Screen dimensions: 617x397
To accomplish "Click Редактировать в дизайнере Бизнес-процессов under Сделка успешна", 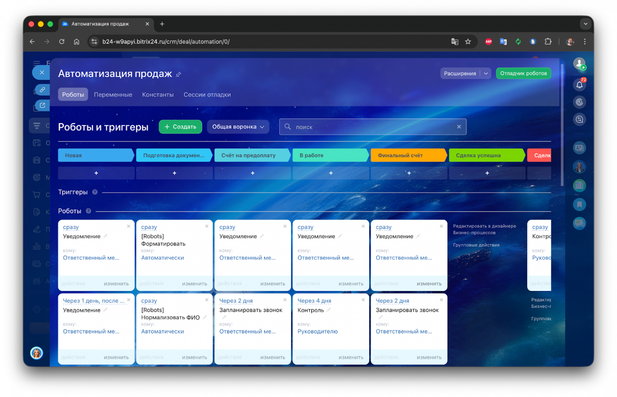I will click(x=485, y=229).
